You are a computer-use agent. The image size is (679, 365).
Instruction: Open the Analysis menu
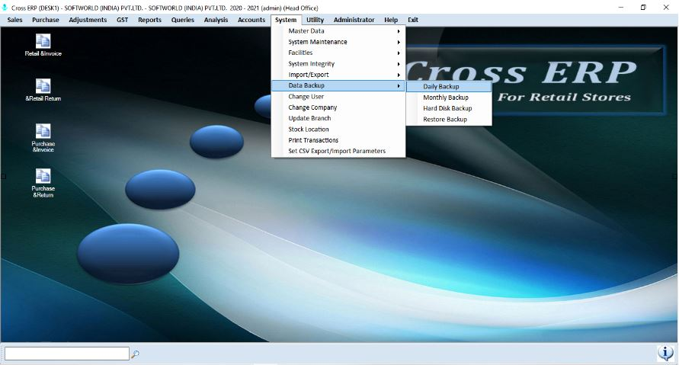[x=216, y=20]
